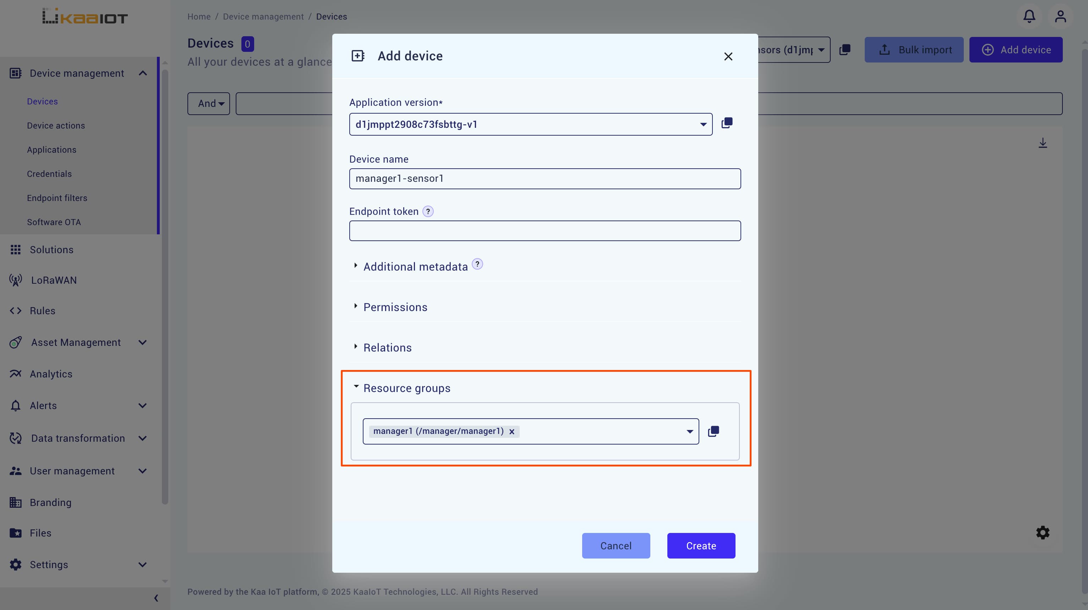Open Endpoint filters in the sidebar
The height and width of the screenshot is (610, 1088).
click(x=57, y=198)
